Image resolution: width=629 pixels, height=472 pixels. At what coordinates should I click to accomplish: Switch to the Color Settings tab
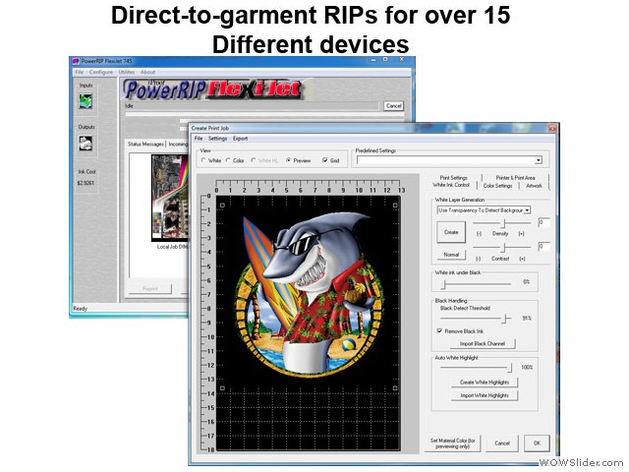(x=497, y=186)
